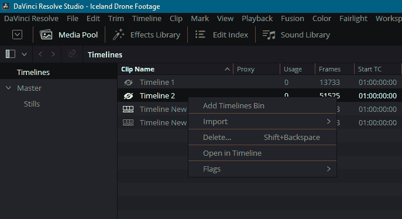Open the Sound Library music icon
The image size is (402, 219).
(x=269, y=35)
